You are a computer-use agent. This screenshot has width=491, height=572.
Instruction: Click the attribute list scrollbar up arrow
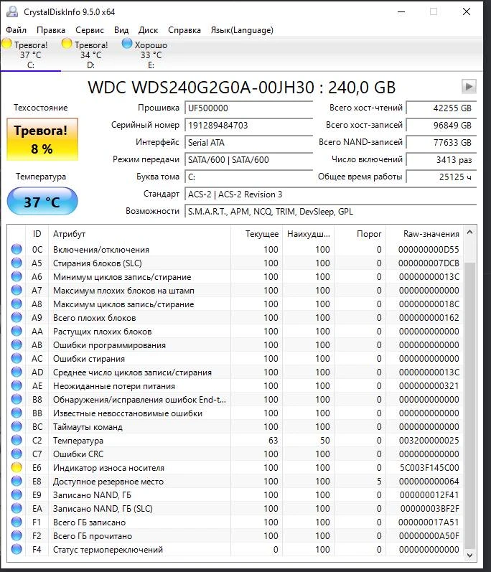pyautogui.click(x=470, y=232)
